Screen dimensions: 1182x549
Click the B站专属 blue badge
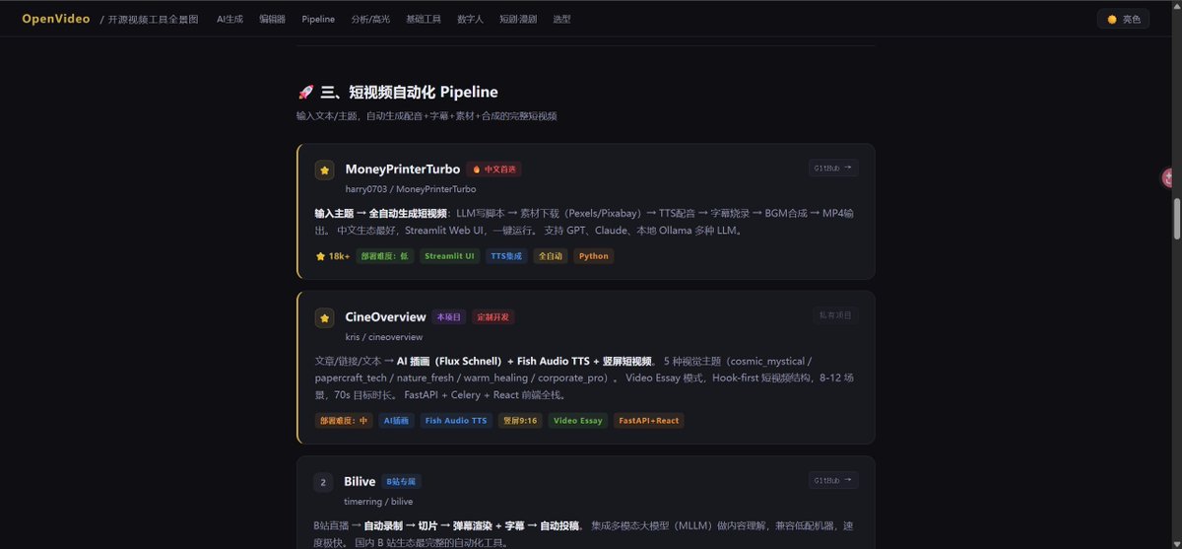[x=401, y=482]
